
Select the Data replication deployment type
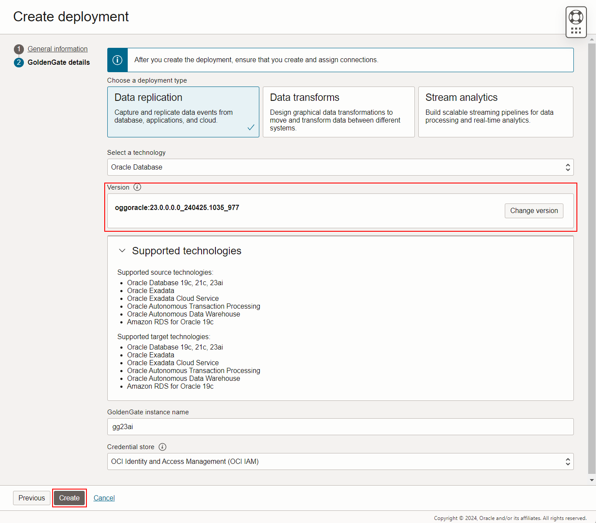click(183, 112)
